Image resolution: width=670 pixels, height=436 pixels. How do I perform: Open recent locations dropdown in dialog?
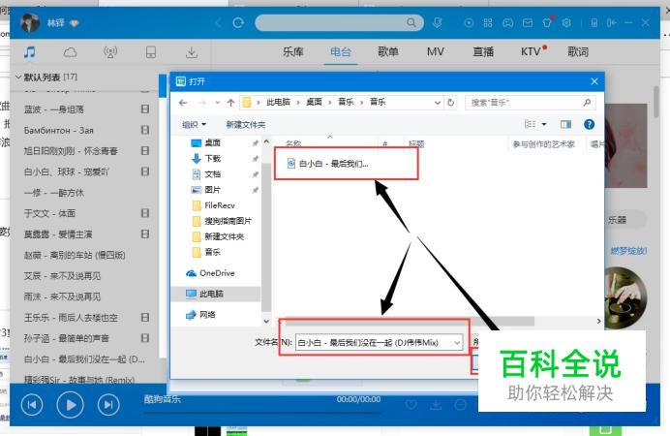218,103
